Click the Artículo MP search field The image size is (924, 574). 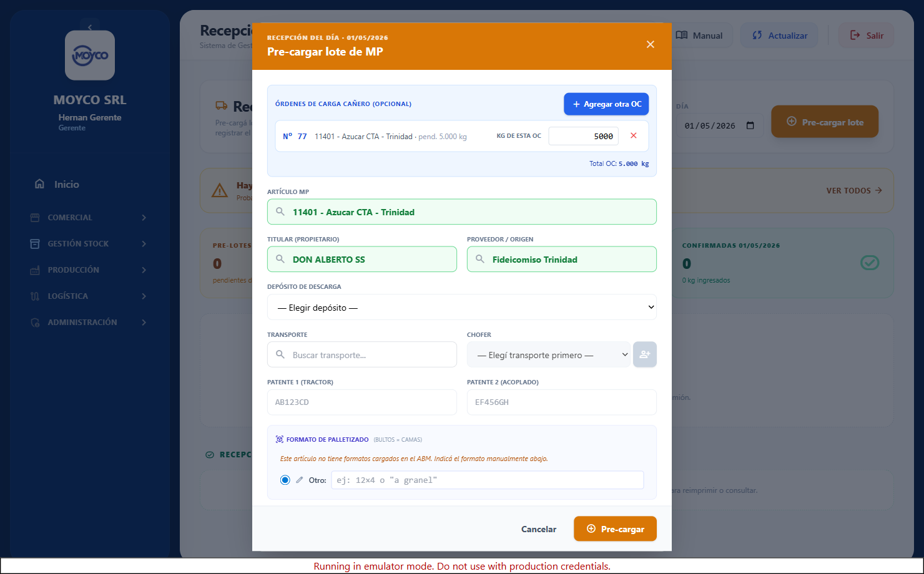coord(462,212)
